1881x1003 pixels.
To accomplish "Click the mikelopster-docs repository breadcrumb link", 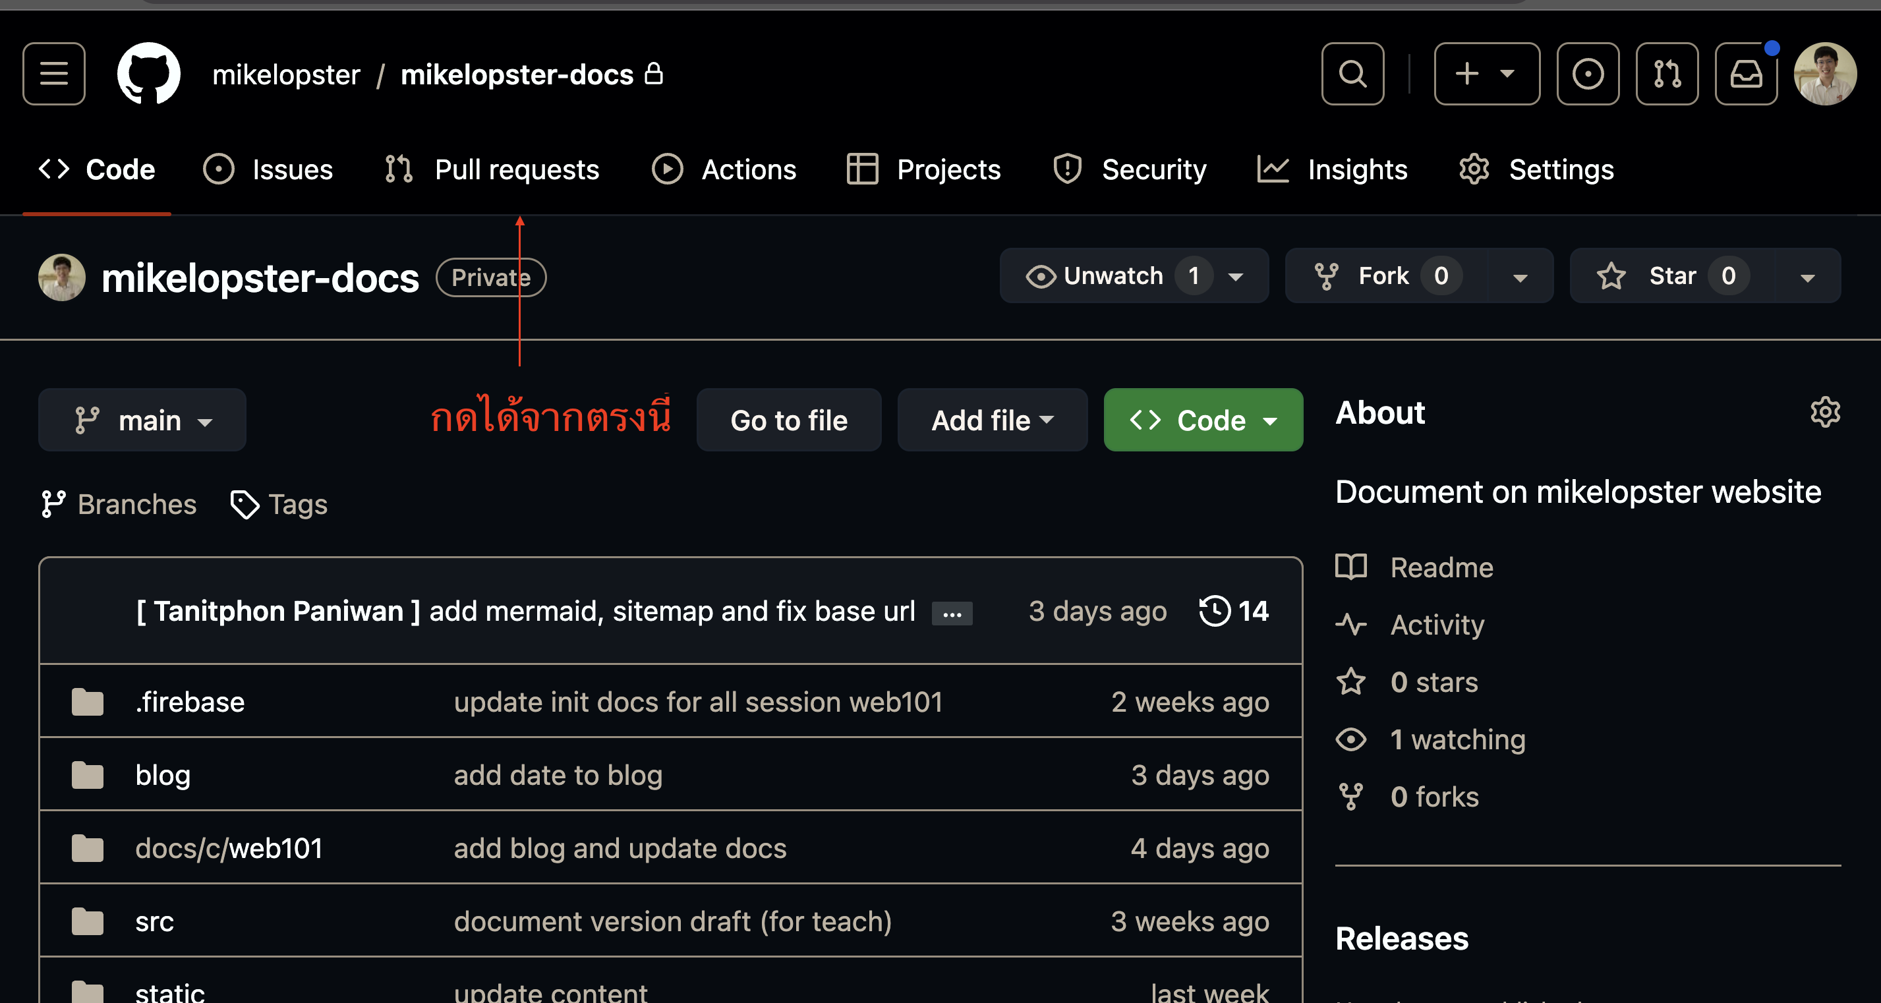I will (x=517, y=74).
